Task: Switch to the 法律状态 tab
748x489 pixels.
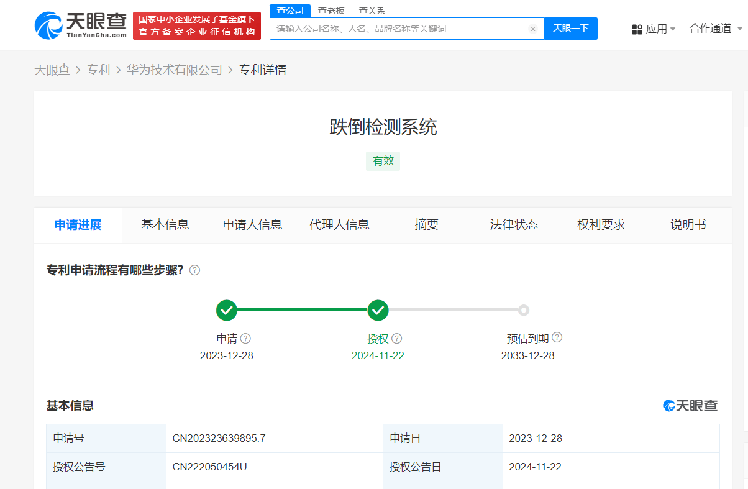Action: coord(514,225)
